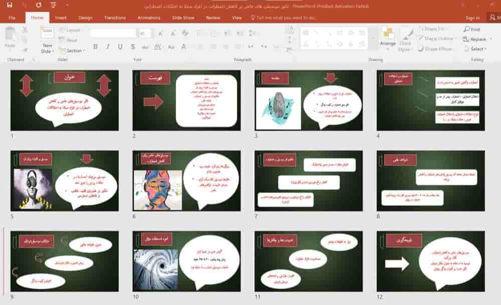Switch to the Insert tab
Screen dimensions: 501x305
pyautogui.click(x=61, y=18)
